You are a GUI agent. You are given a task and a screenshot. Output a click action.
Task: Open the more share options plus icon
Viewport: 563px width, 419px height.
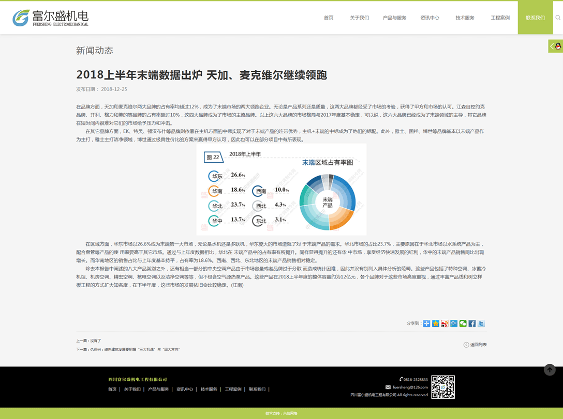click(x=426, y=323)
